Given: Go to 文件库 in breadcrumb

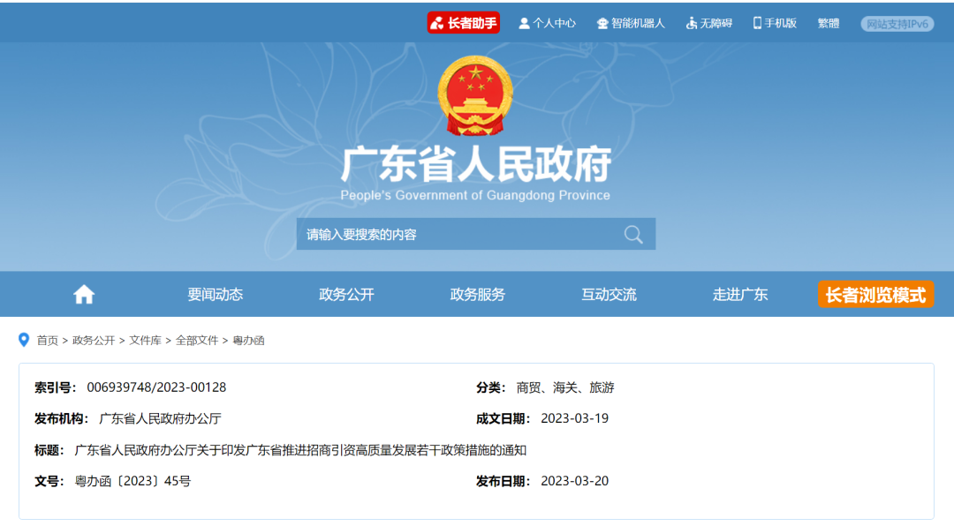Looking at the screenshot, I should click(145, 341).
